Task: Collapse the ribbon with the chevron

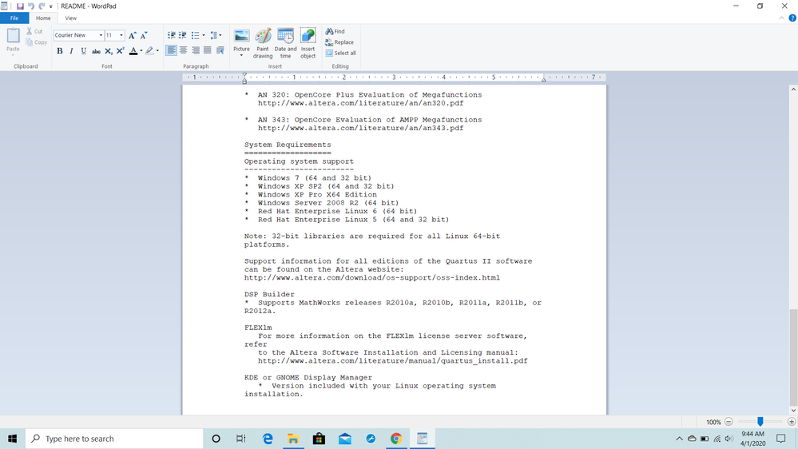Action: coord(782,18)
